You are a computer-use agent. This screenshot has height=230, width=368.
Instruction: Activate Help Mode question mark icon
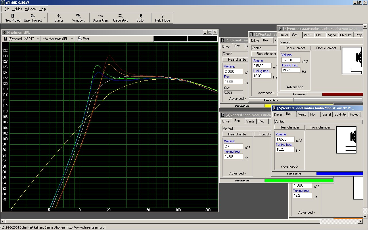click(x=162, y=16)
